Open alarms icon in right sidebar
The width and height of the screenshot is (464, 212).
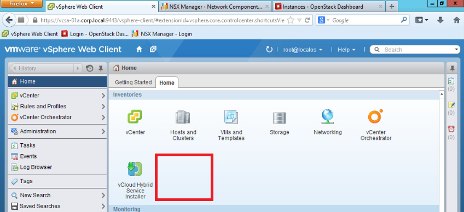click(451, 129)
